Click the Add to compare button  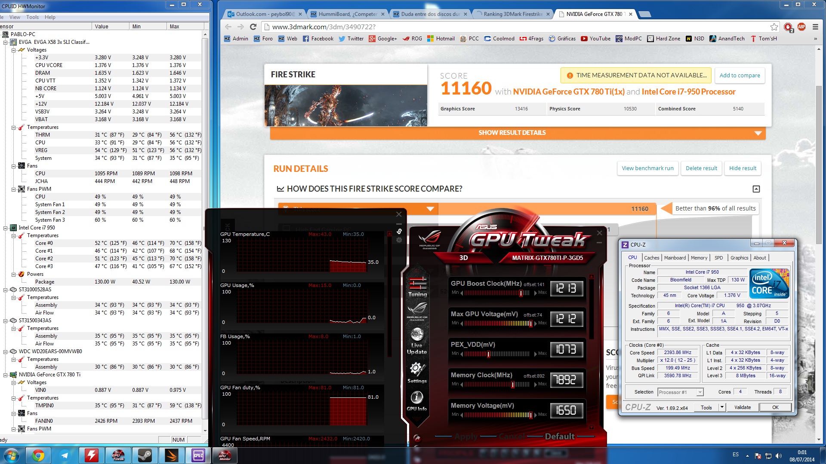coord(740,75)
